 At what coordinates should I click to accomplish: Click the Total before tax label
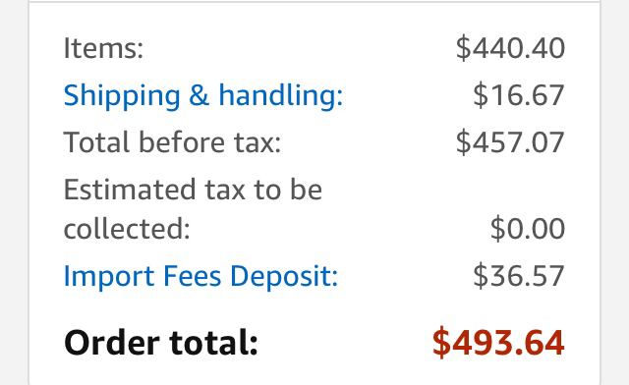[x=173, y=142]
